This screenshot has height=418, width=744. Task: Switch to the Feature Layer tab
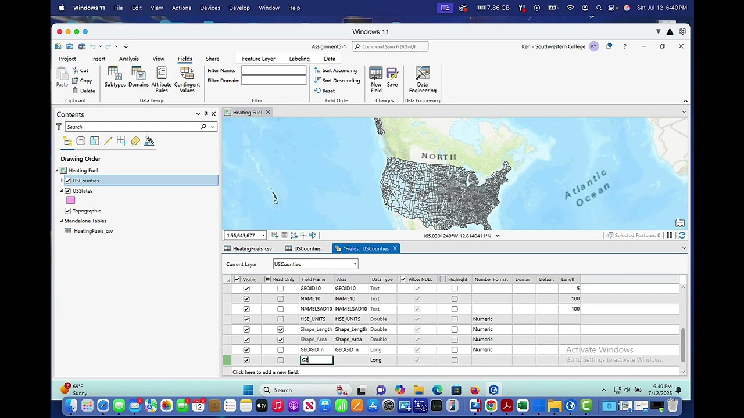coord(259,59)
